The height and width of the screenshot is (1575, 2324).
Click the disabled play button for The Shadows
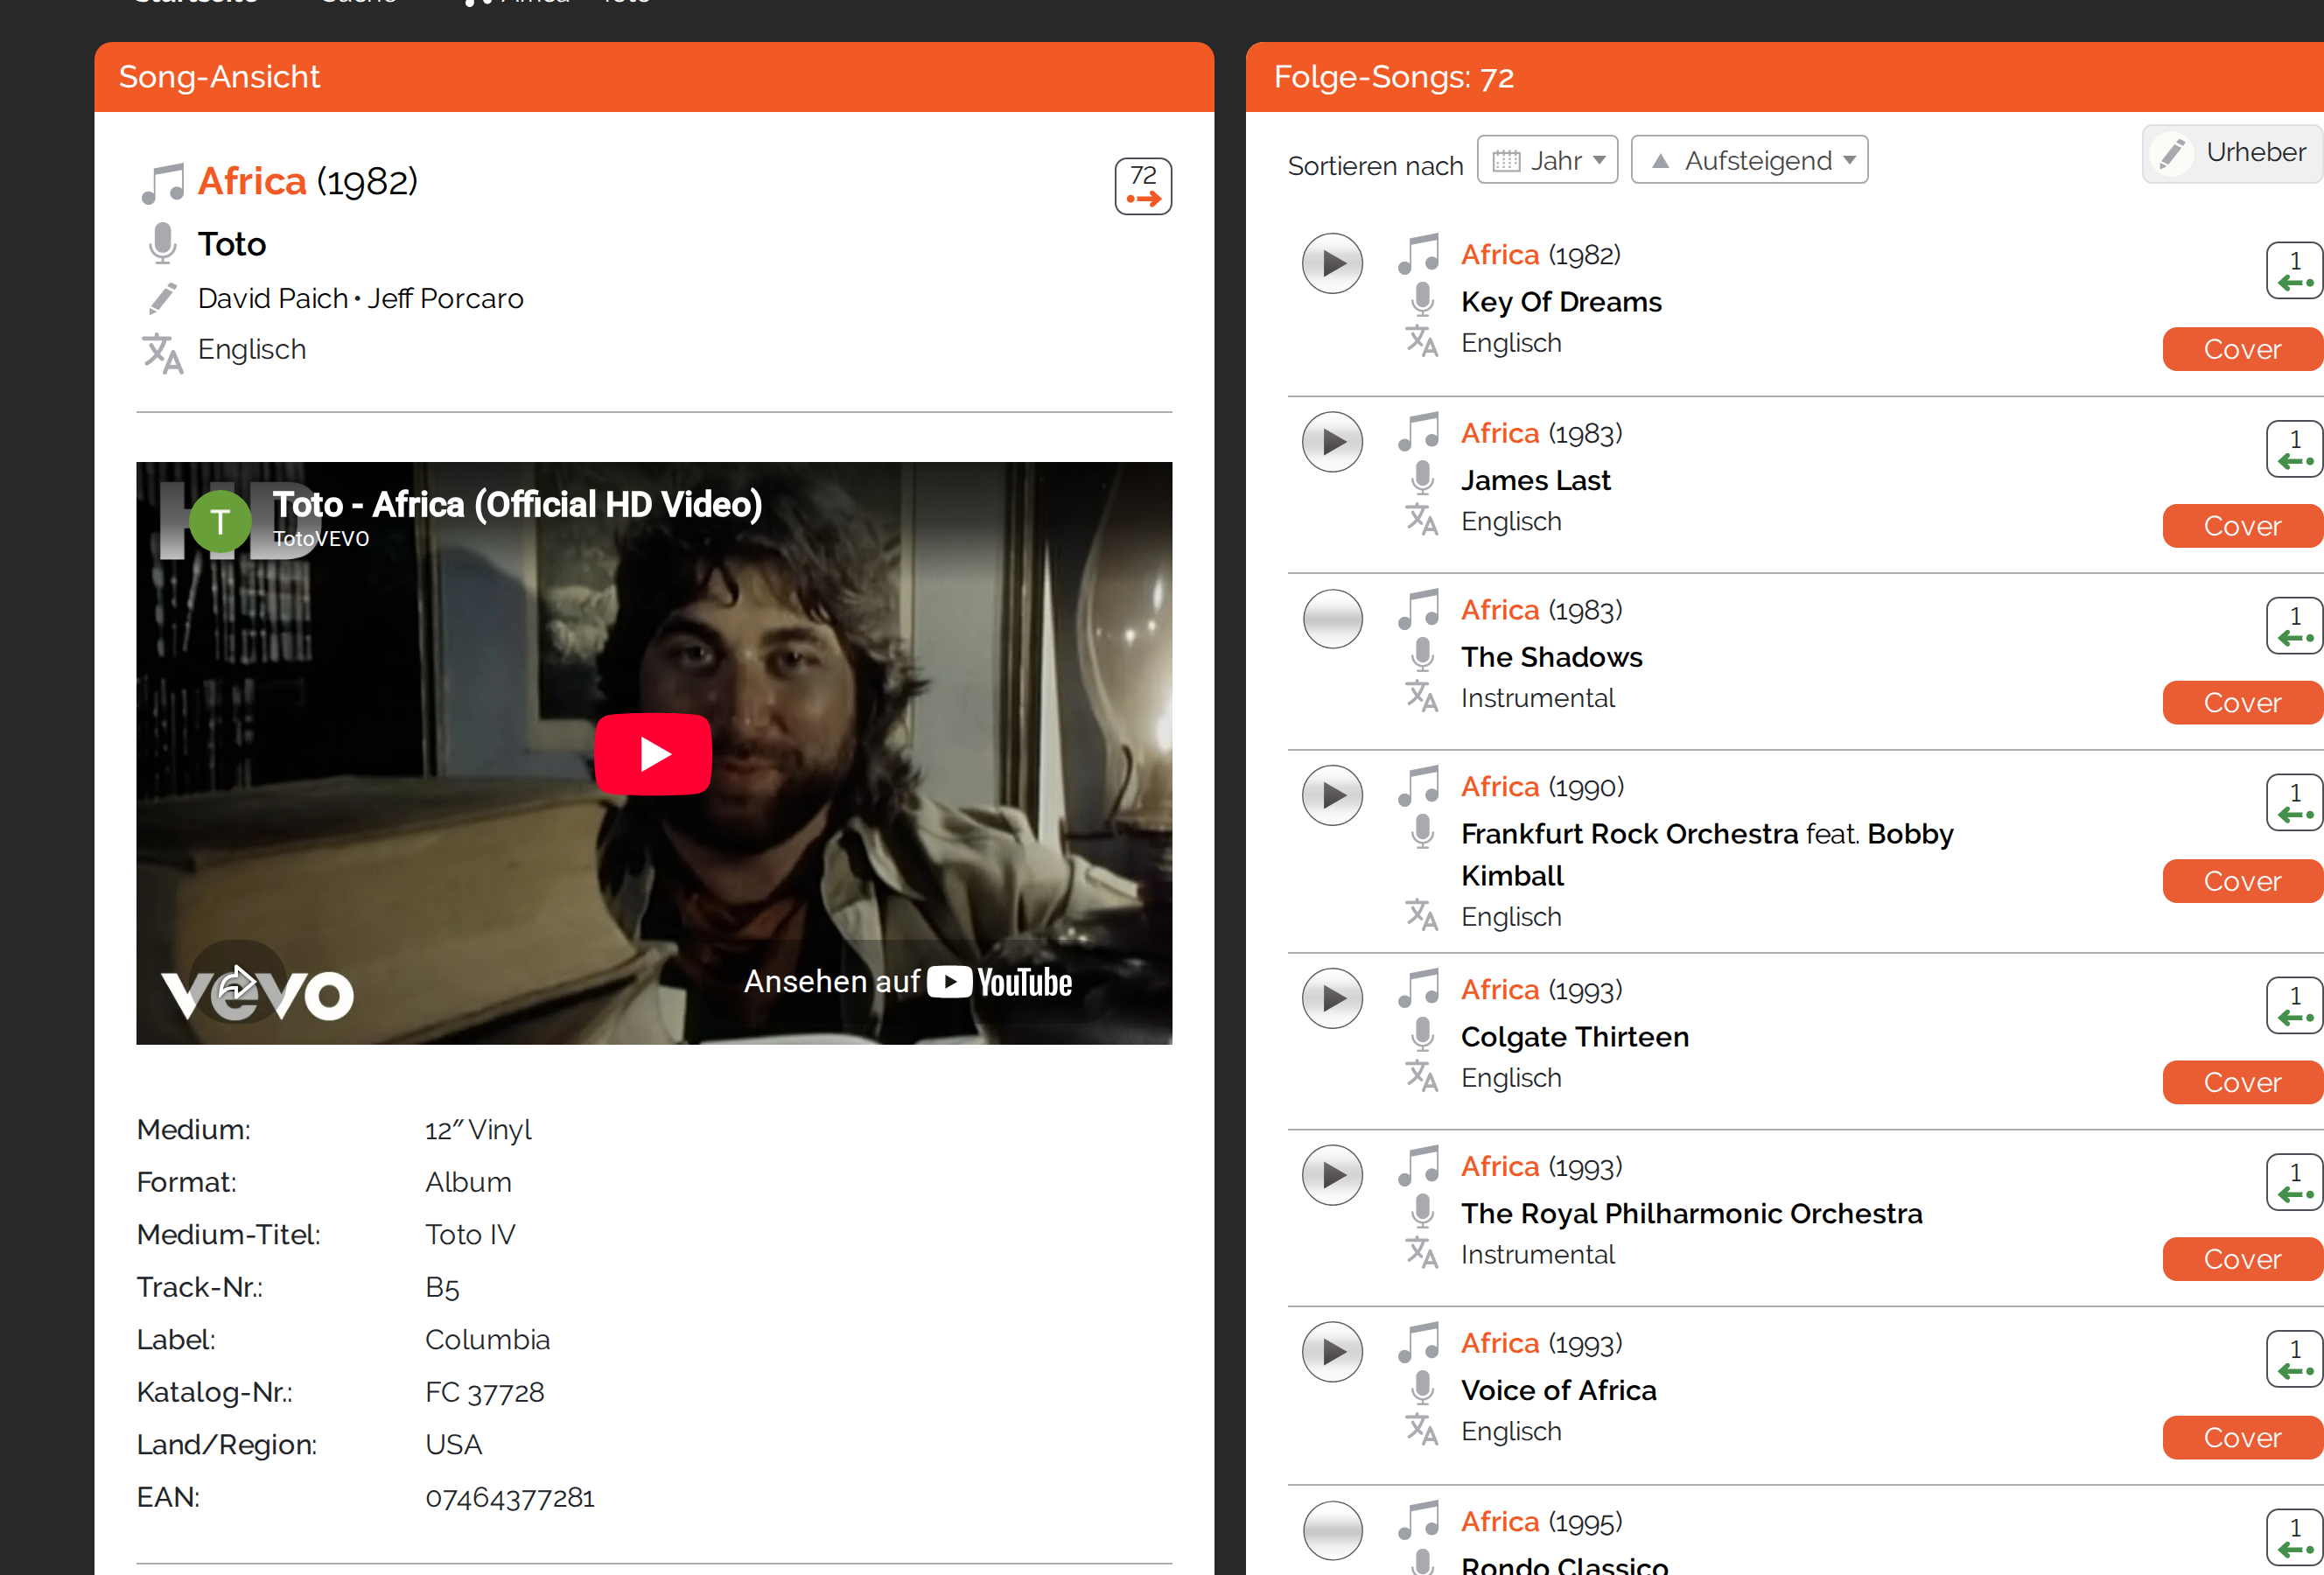(x=1332, y=619)
